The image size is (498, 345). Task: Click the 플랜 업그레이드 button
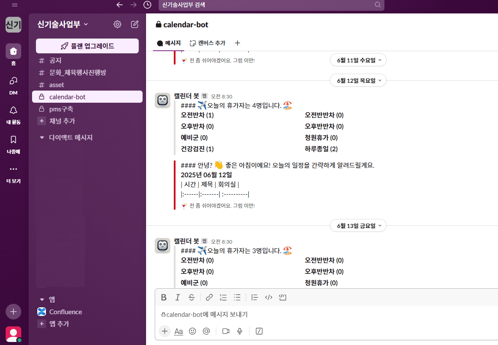click(88, 46)
